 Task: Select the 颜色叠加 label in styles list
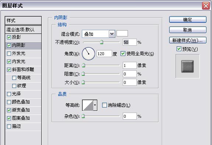(21, 102)
